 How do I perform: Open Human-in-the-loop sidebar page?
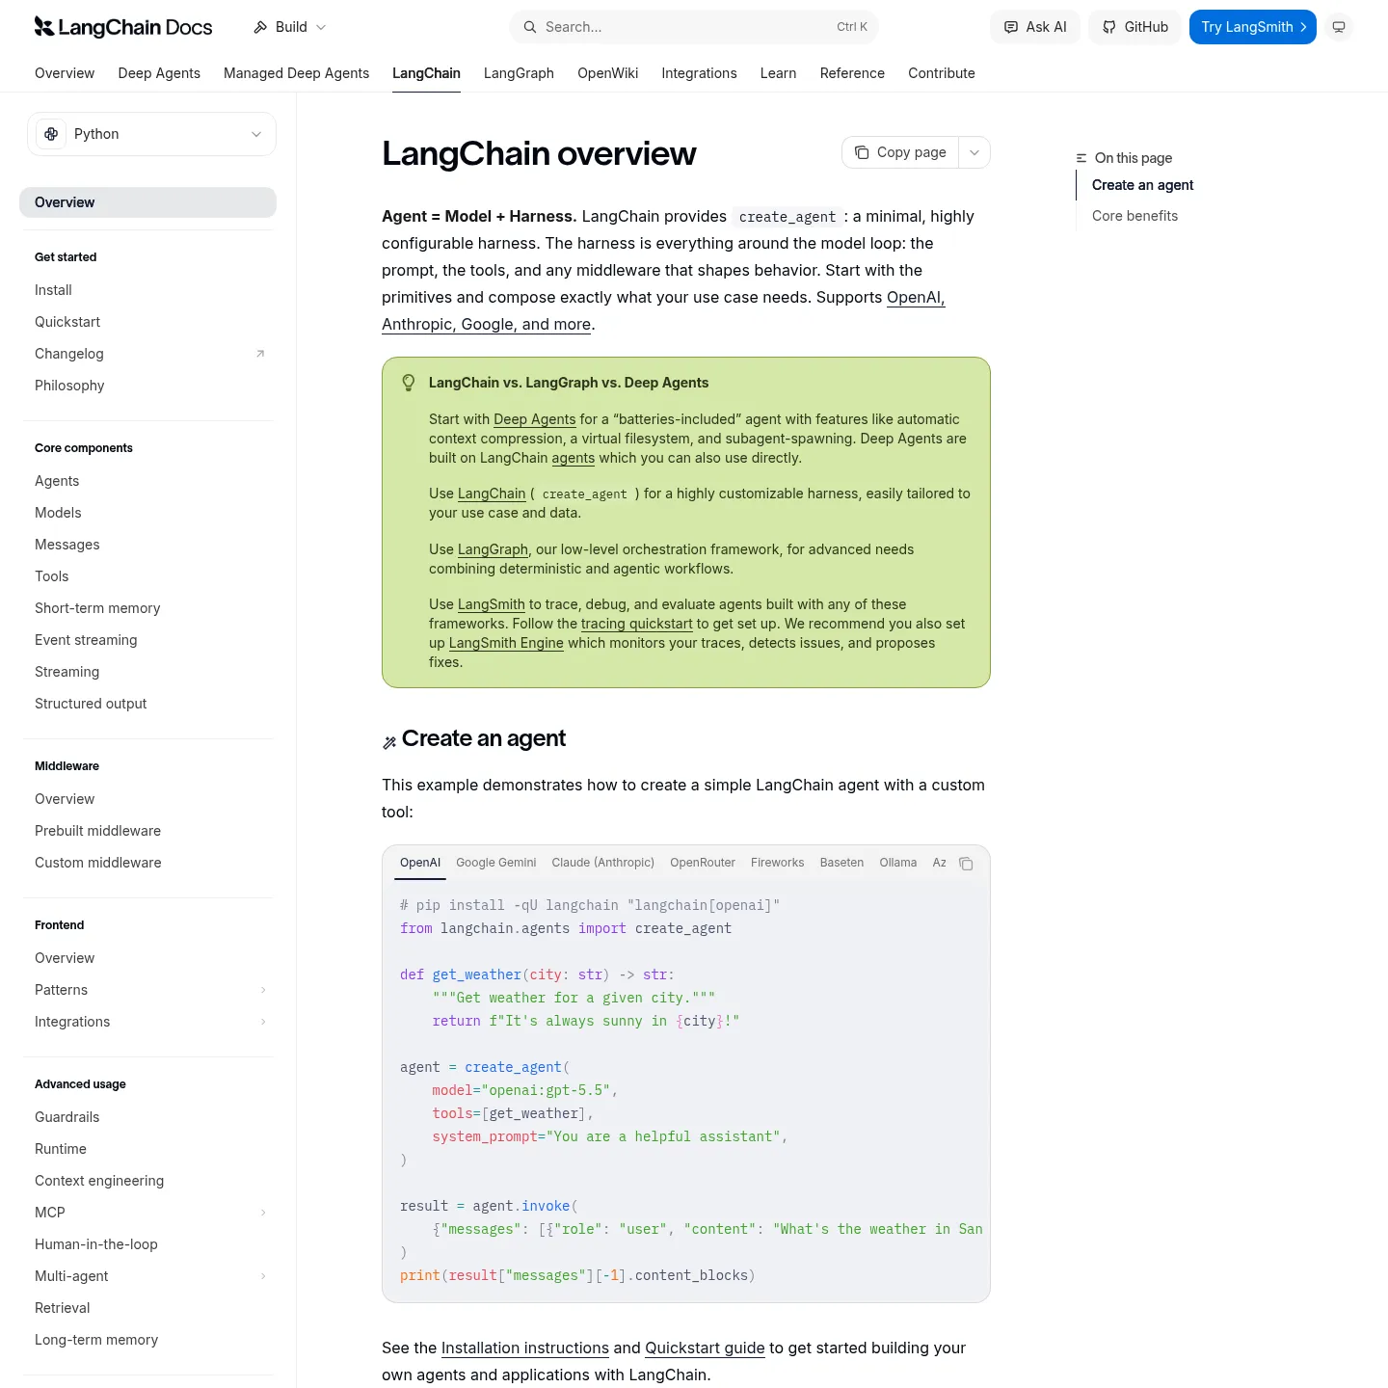[x=96, y=1244]
